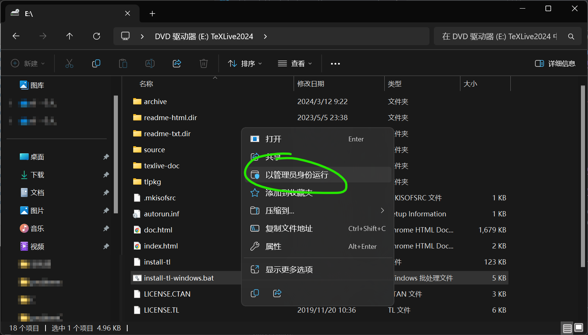Click the share icon at context menu bottom
Screen dimensions: 588x335
pyautogui.click(x=277, y=293)
